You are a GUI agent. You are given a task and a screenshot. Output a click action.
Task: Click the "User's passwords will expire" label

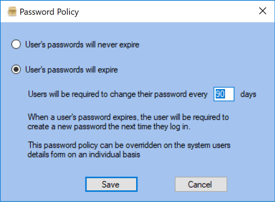71,70
